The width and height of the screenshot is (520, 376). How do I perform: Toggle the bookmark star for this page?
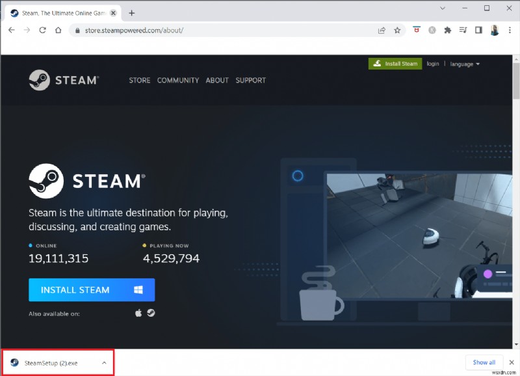tap(397, 30)
